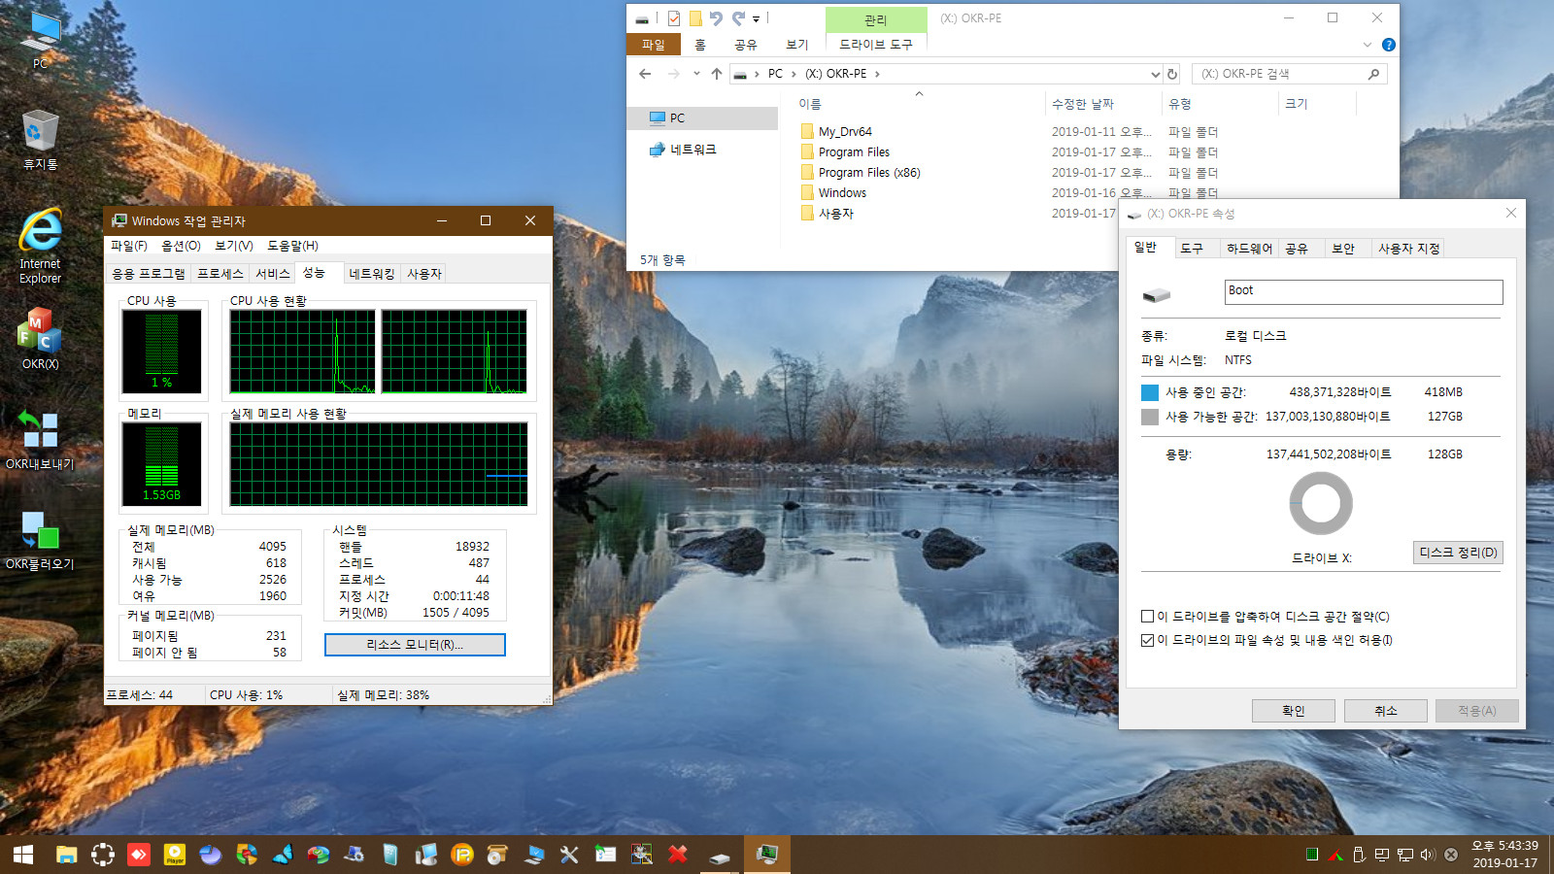Open the 파일 ribbon tab in Explorer
1554x874 pixels.
[654, 45]
